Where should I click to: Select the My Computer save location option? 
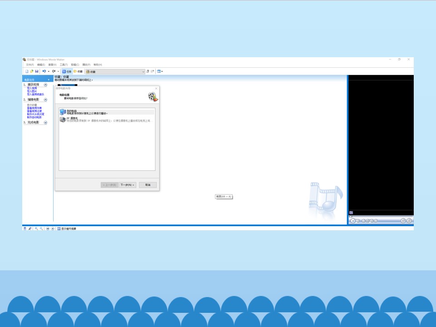(x=107, y=112)
